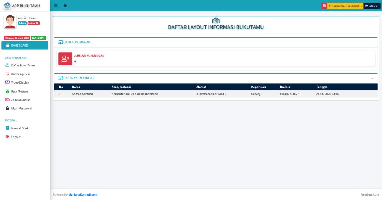Click the Ahmad Sentosa name cell

click(82, 94)
